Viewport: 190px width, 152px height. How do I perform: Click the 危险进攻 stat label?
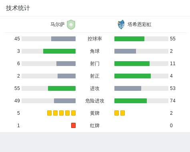(x=95, y=101)
